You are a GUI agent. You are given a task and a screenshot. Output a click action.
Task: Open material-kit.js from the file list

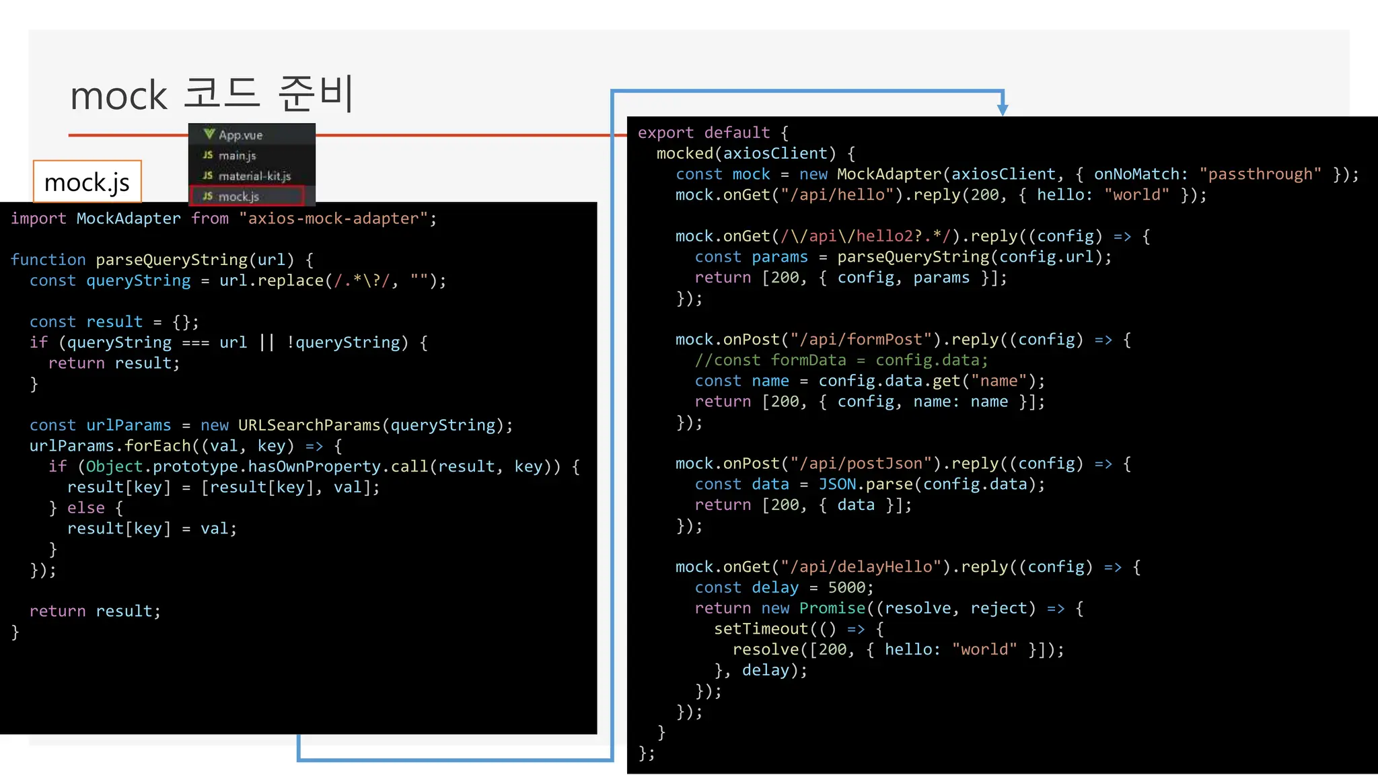pyautogui.click(x=254, y=176)
